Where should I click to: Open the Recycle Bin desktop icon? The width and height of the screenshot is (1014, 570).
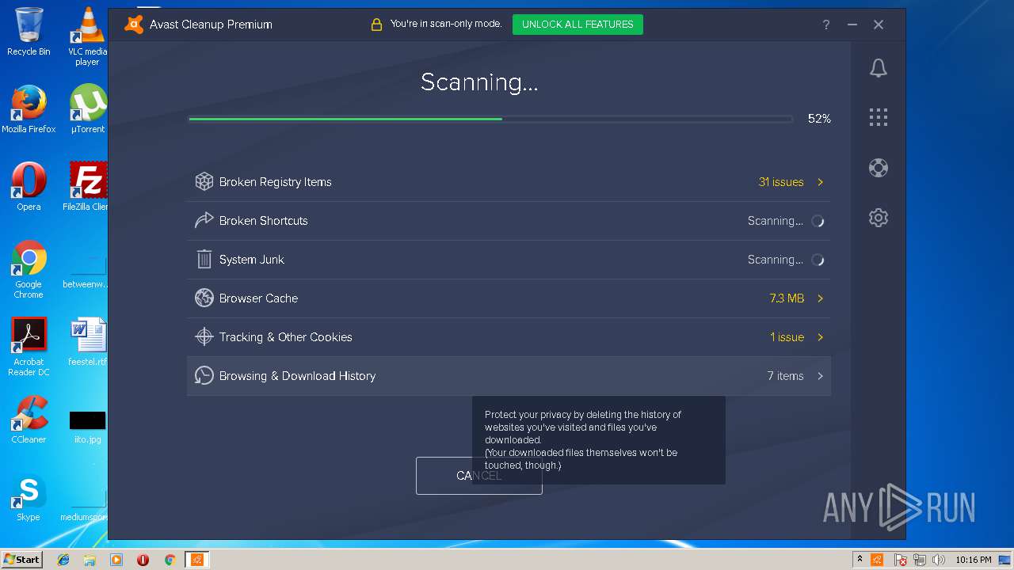pos(29,32)
